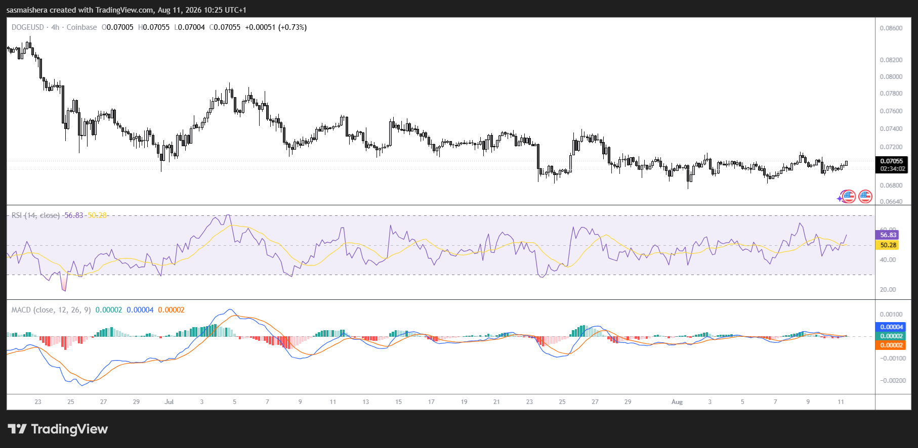This screenshot has height=448, width=918.
Task: Click the 0.07800 price axis label
Action: click(x=891, y=94)
